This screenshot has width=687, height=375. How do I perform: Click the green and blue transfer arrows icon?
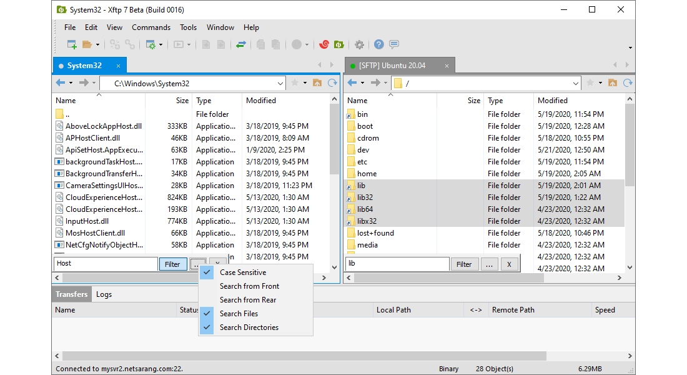[240, 44]
